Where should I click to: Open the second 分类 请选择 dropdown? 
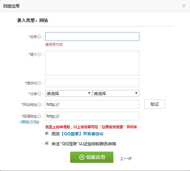[x=115, y=94]
